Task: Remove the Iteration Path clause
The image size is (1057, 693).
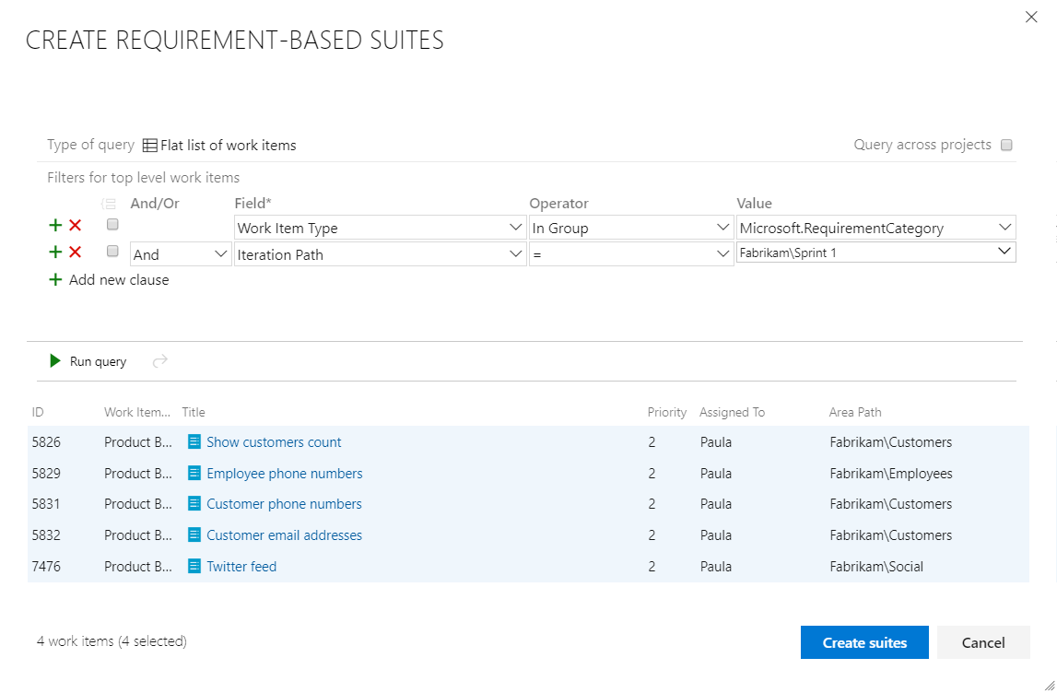Action: [x=75, y=253]
